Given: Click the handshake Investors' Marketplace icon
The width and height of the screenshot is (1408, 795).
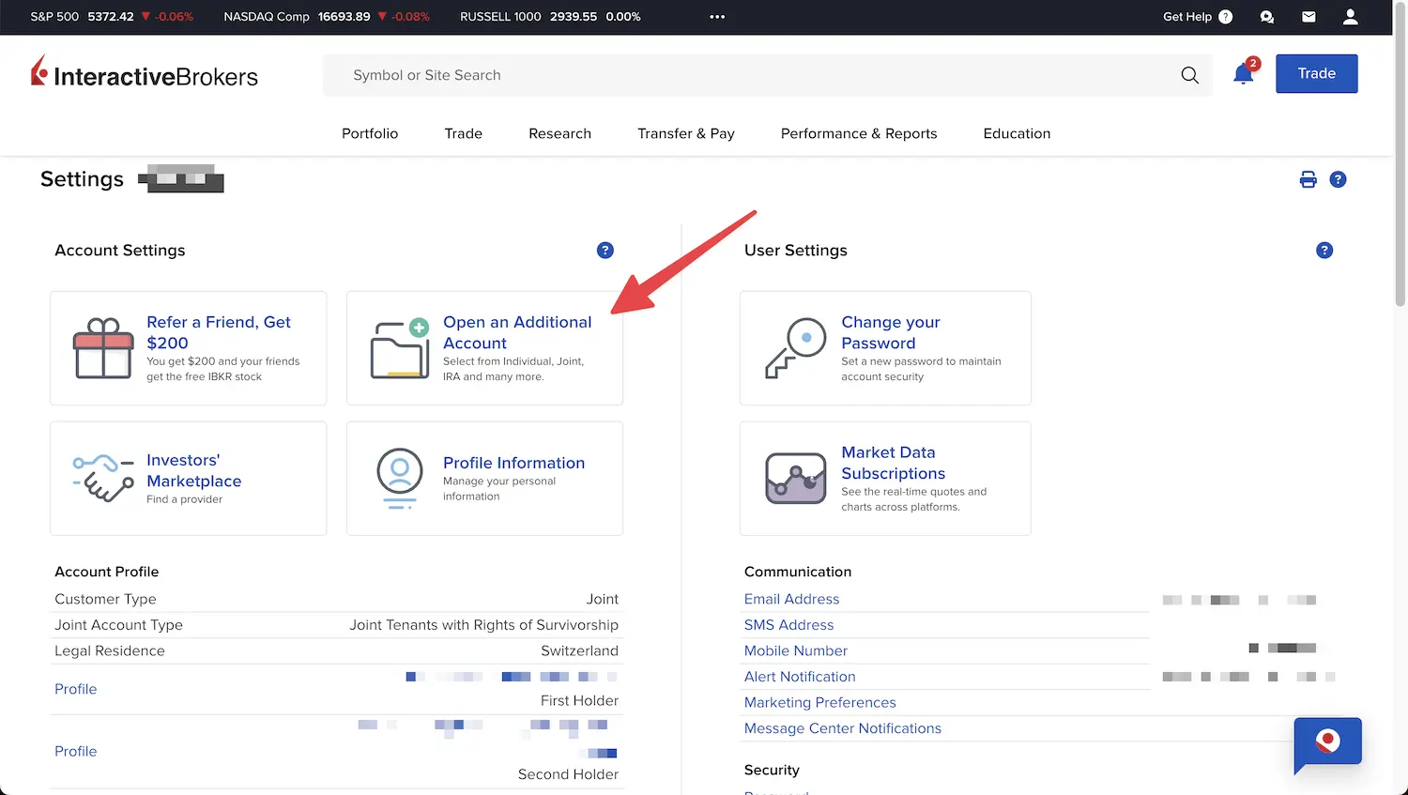Looking at the screenshot, I should click(x=103, y=478).
